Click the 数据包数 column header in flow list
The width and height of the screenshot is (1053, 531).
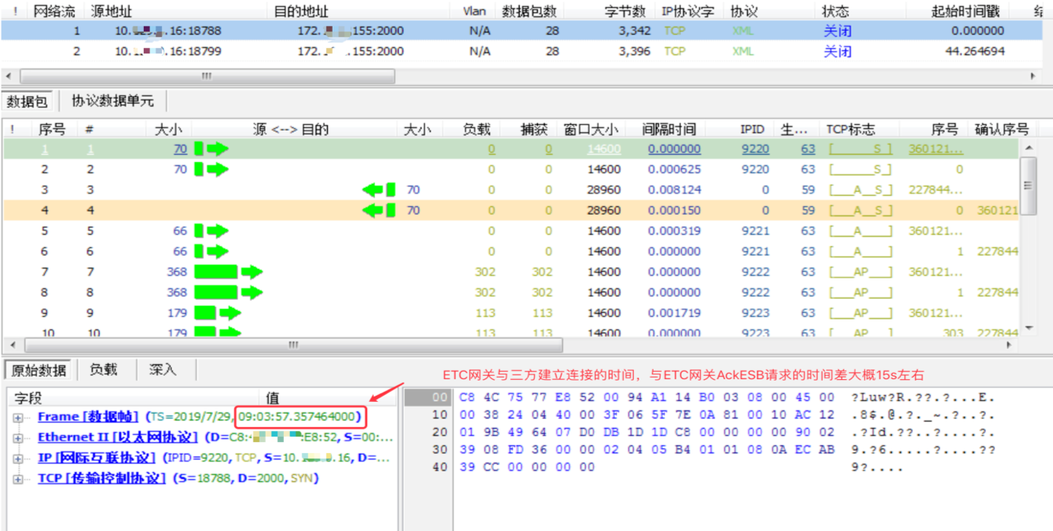[529, 12]
